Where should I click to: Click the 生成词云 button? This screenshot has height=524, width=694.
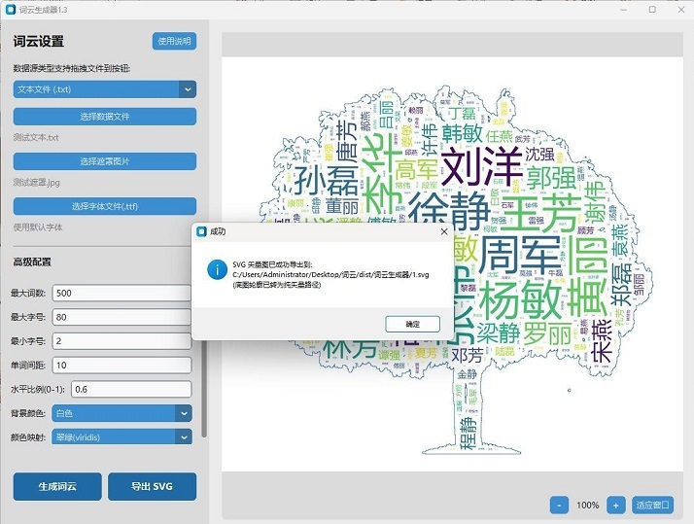coord(57,486)
